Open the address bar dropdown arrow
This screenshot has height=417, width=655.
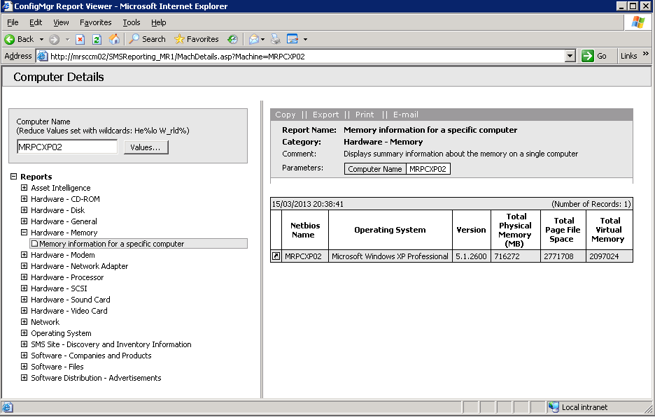(570, 56)
